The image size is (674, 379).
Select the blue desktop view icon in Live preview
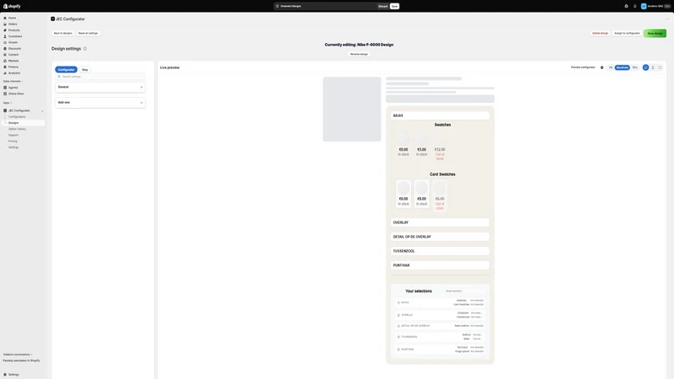[x=645, y=67]
